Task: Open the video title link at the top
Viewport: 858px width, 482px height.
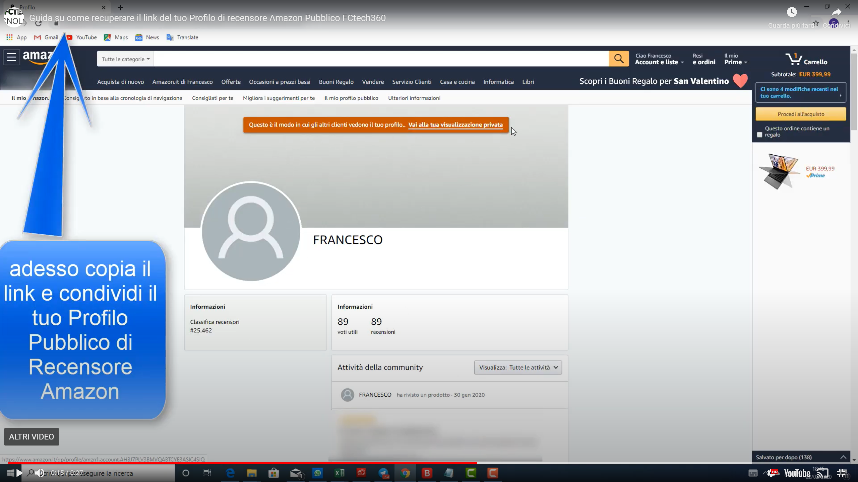Action: tap(207, 18)
